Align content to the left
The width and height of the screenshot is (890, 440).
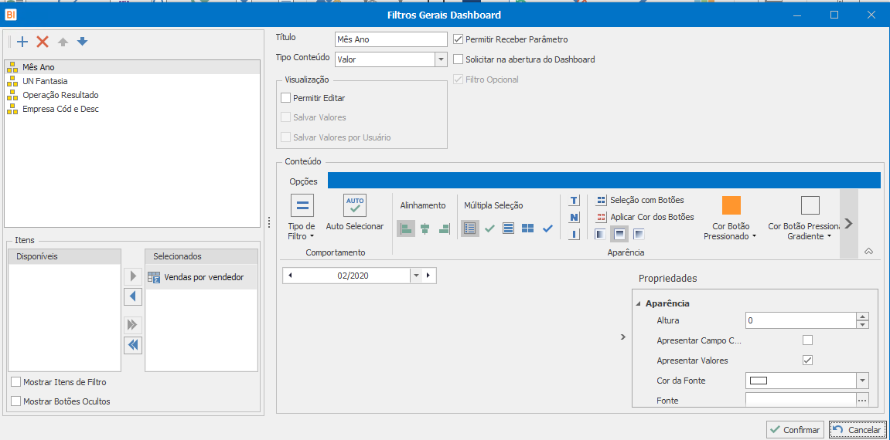(406, 228)
